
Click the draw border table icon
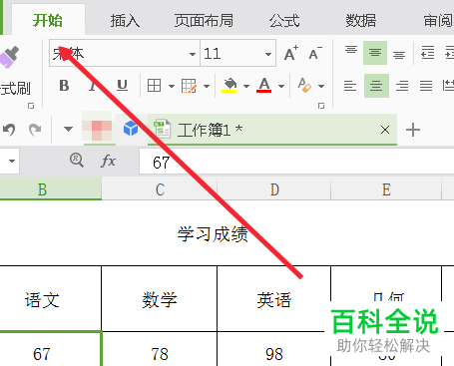189,86
